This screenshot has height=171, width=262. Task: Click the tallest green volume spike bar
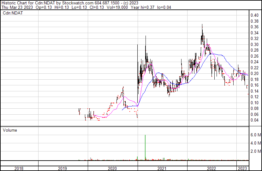(145, 148)
